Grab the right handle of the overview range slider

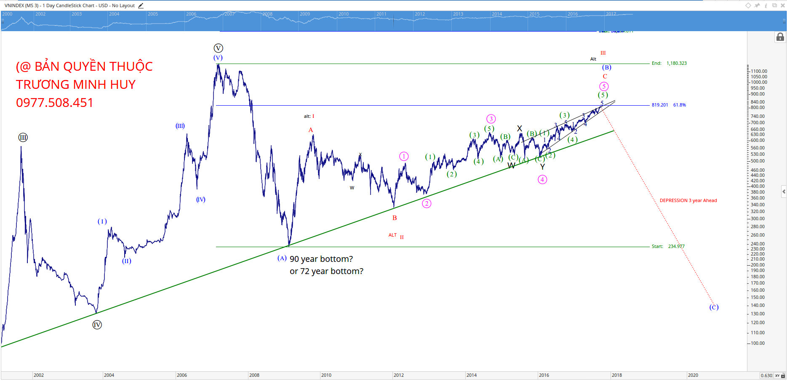pos(784,21)
